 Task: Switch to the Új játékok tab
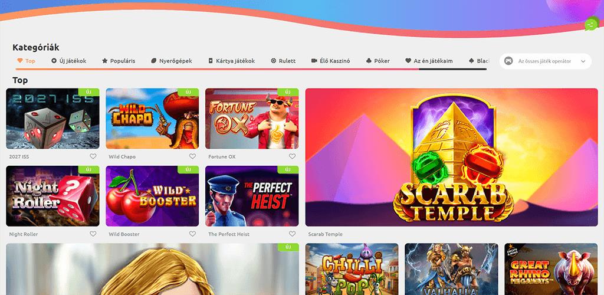69,61
